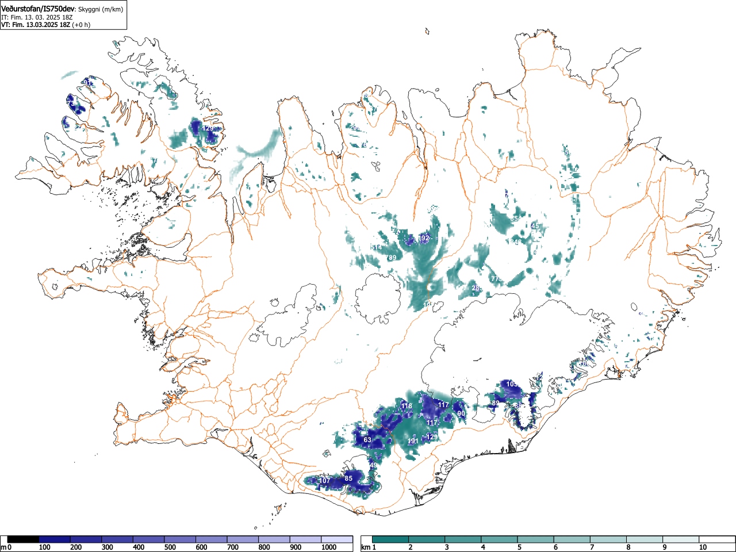The height and width of the screenshot is (552, 736).
Task: Click the 63 visibility value on the map
Action: coord(367,440)
